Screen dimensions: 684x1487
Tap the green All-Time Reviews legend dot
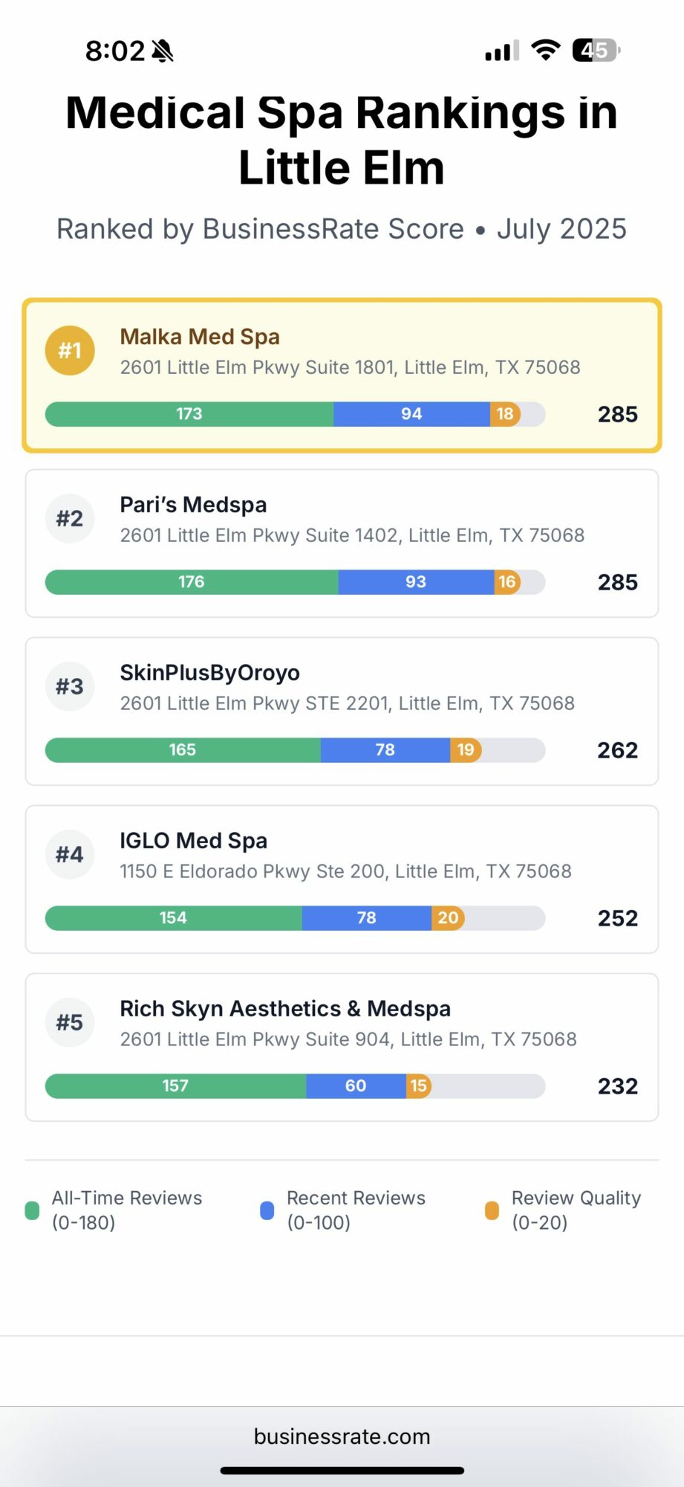[x=32, y=1210]
